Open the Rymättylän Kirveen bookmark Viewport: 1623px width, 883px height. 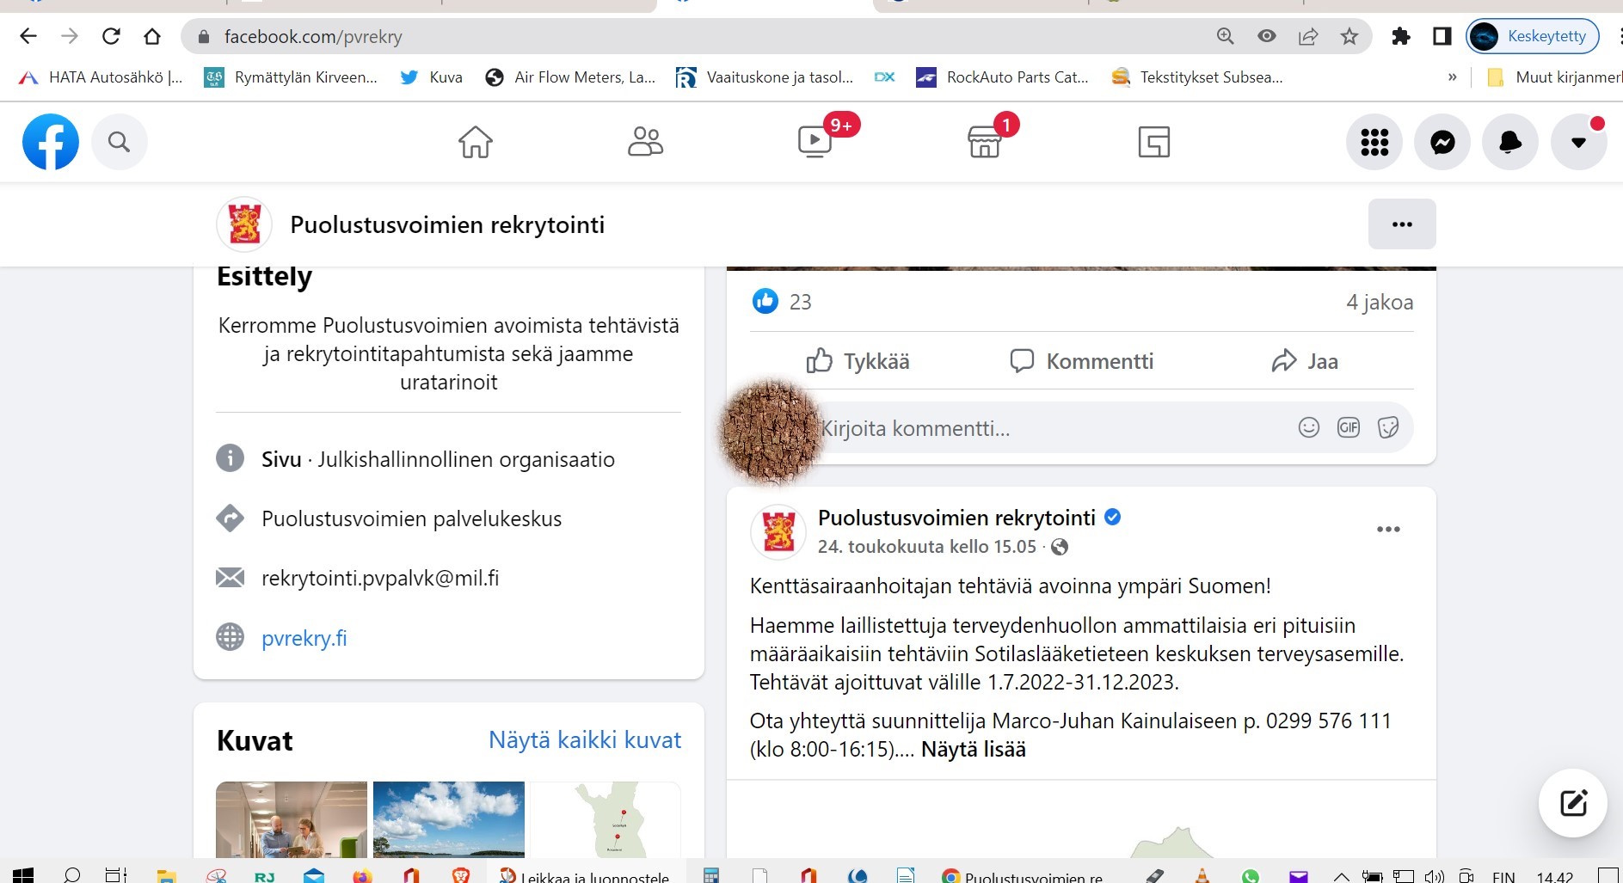click(291, 77)
